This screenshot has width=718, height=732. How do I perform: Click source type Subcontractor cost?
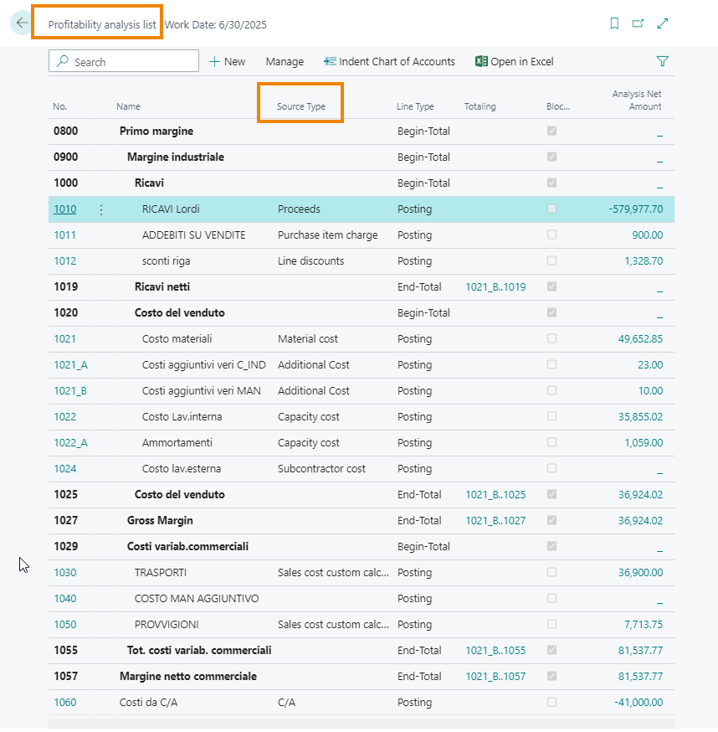click(x=321, y=469)
